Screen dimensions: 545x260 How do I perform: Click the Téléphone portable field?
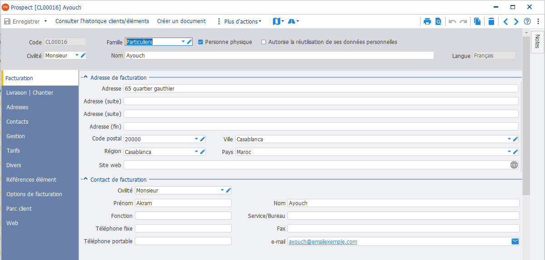point(183,241)
